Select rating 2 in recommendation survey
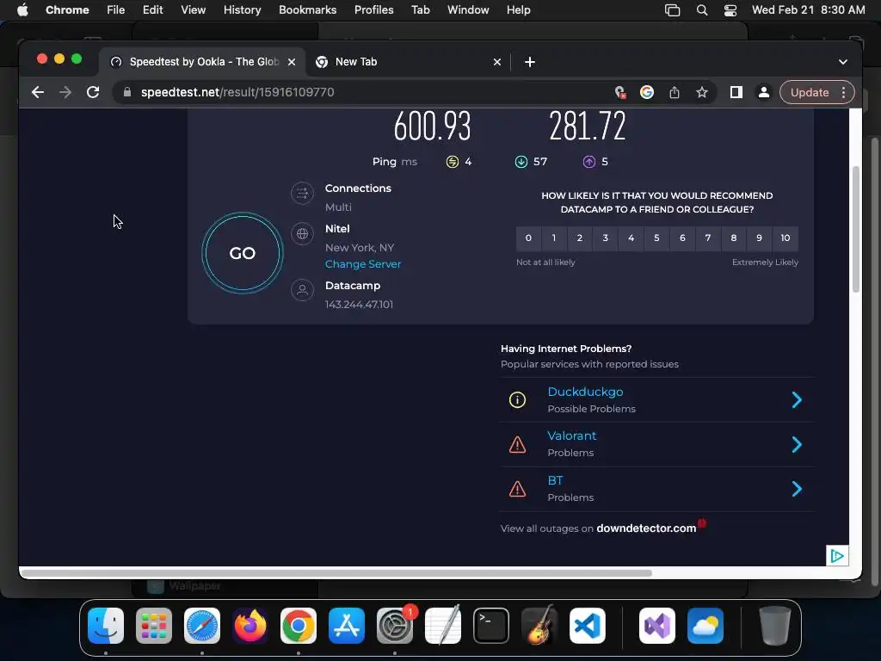 click(579, 238)
